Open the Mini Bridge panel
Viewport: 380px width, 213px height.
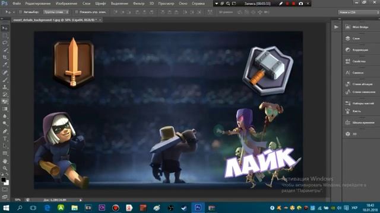(360, 27)
